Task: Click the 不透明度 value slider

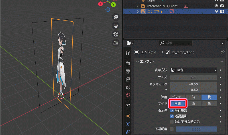Action: [196, 129]
